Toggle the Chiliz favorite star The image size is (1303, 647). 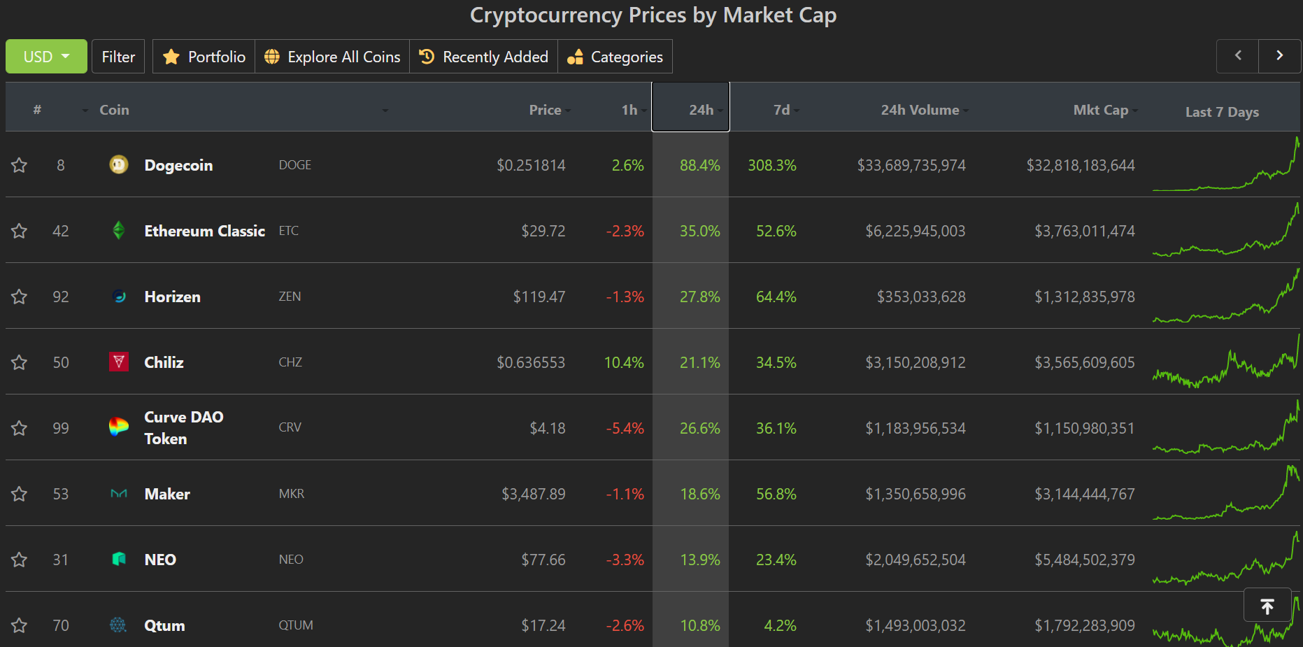pyautogui.click(x=19, y=362)
